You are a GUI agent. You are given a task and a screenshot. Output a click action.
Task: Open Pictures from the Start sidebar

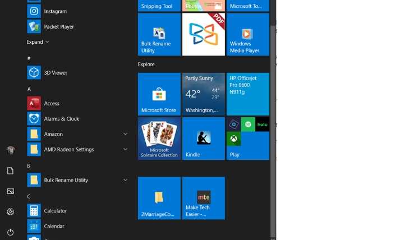tap(10, 191)
